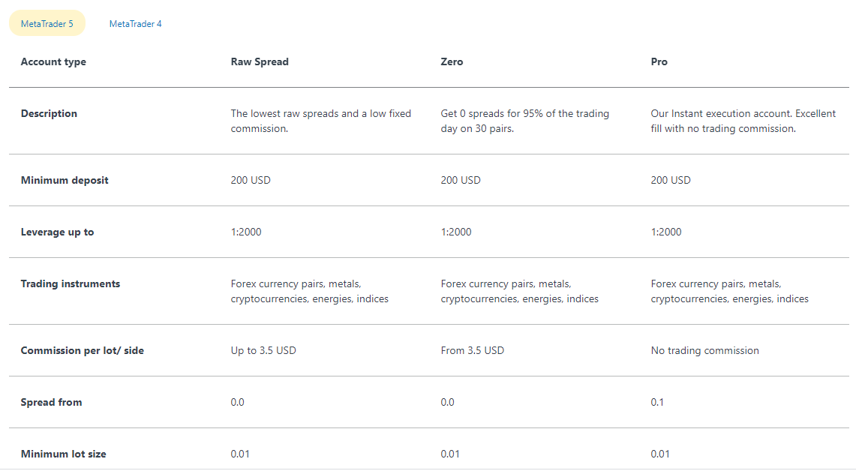Click the 1:2000 leverage value under Pro

666,232
